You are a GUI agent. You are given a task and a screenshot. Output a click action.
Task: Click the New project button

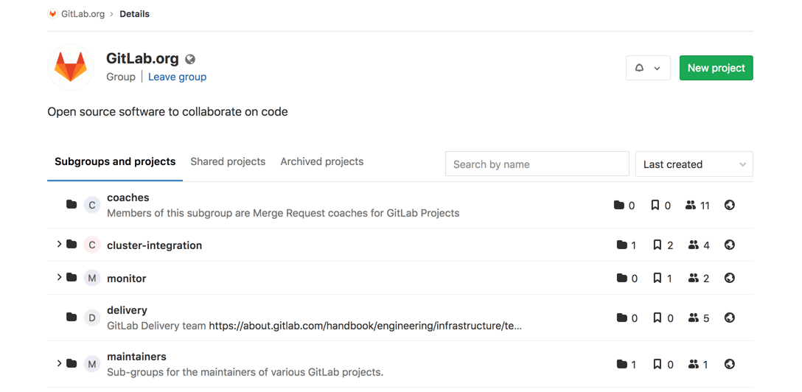tap(716, 68)
